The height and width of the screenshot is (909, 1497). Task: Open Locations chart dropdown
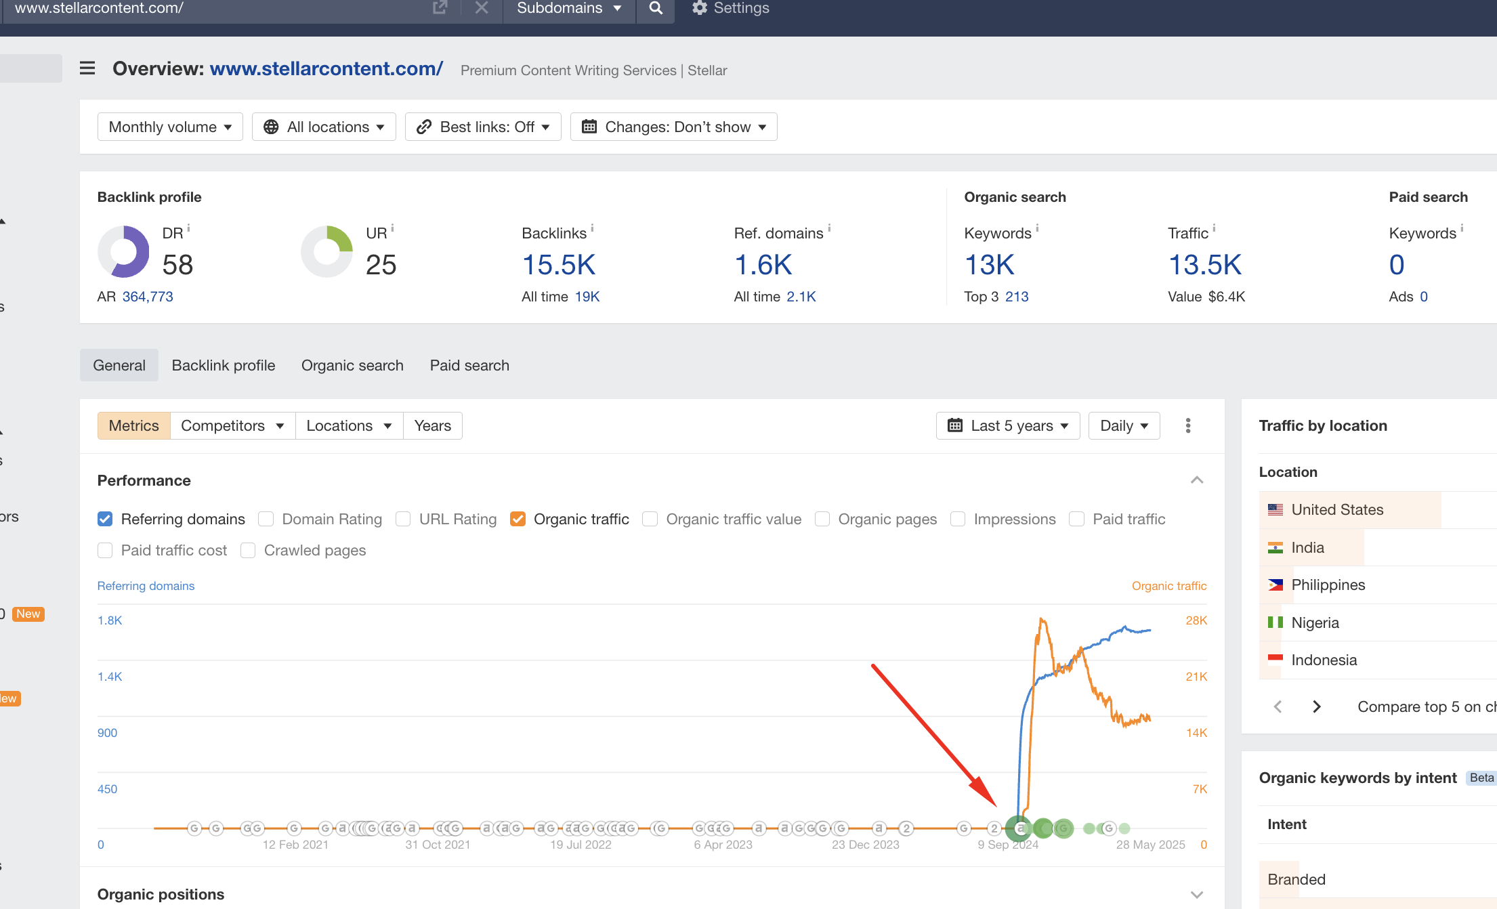click(x=349, y=425)
